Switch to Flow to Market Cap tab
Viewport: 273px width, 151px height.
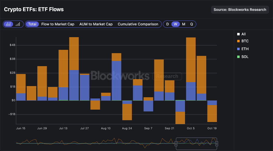pos(58,24)
